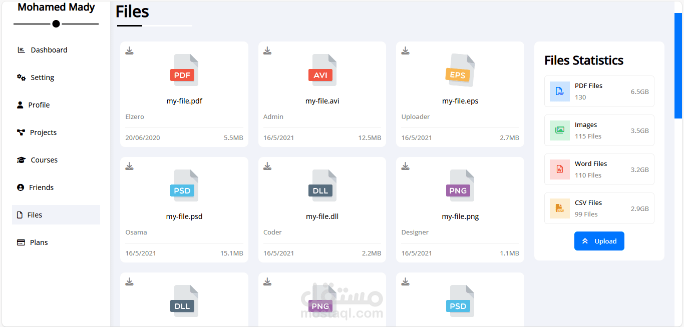Click the Word Files statistics icon
This screenshot has width=684, height=327.
pyautogui.click(x=560, y=169)
